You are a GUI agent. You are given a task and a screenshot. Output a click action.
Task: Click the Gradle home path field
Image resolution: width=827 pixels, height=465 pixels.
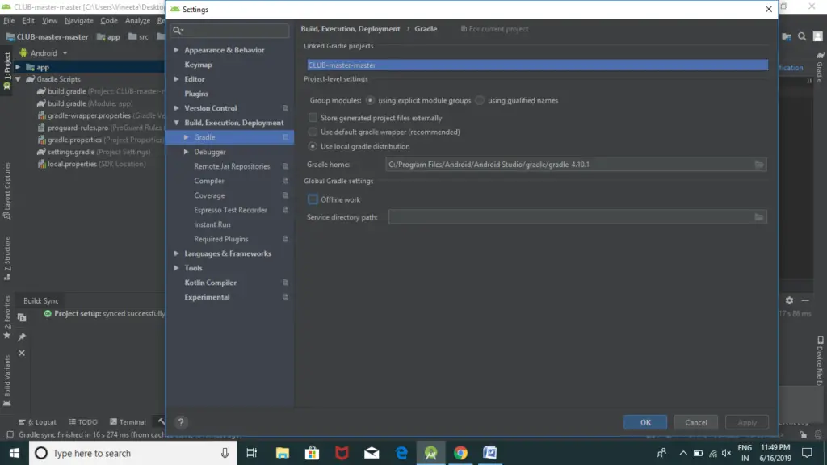point(569,165)
